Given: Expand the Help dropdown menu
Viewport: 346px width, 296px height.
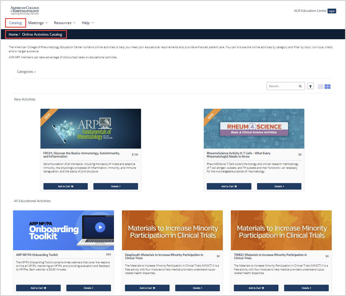Looking at the screenshot, I should 88,23.
